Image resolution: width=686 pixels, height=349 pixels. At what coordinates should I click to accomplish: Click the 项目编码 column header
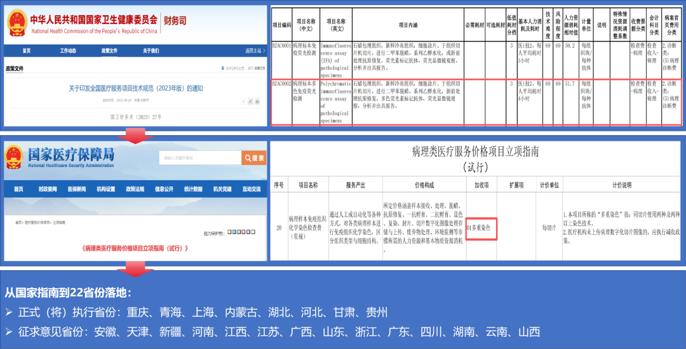pos(281,25)
